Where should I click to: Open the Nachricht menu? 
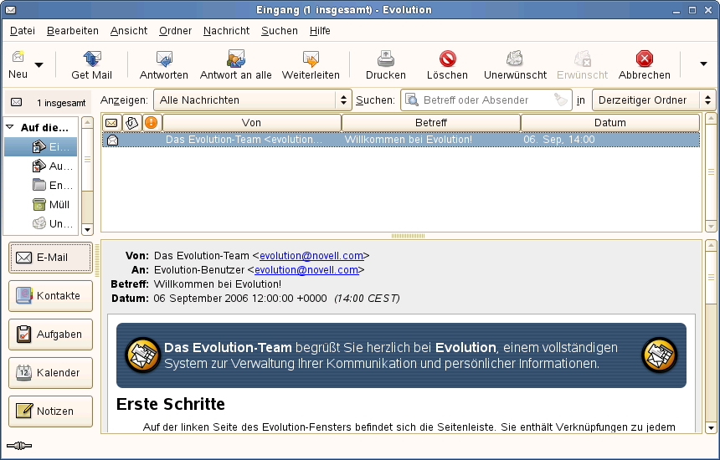(x=226, y=31)
